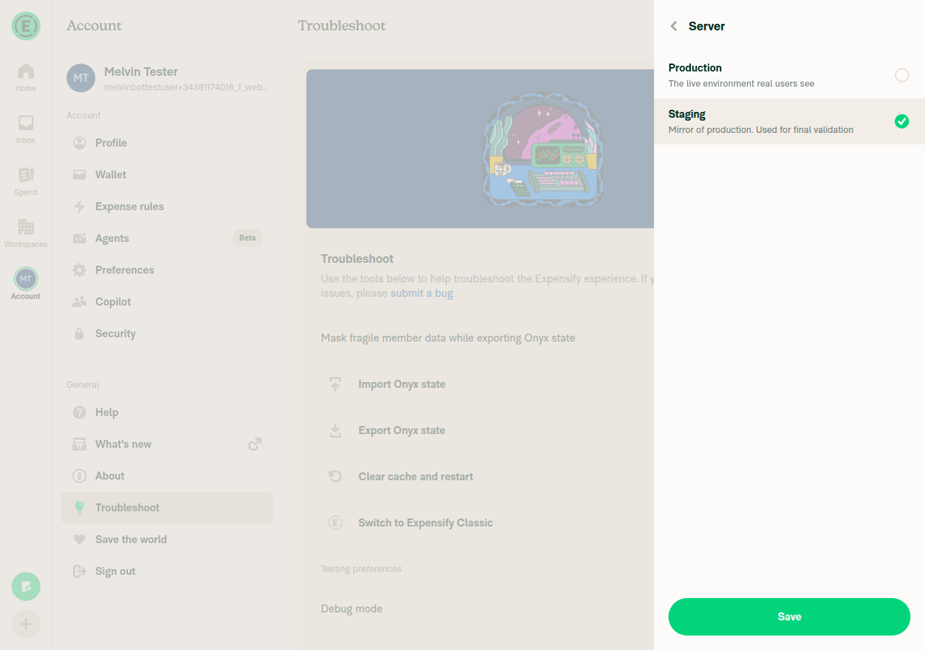Open the Help menu item
The image size is (925, 650).
(168, 412)
